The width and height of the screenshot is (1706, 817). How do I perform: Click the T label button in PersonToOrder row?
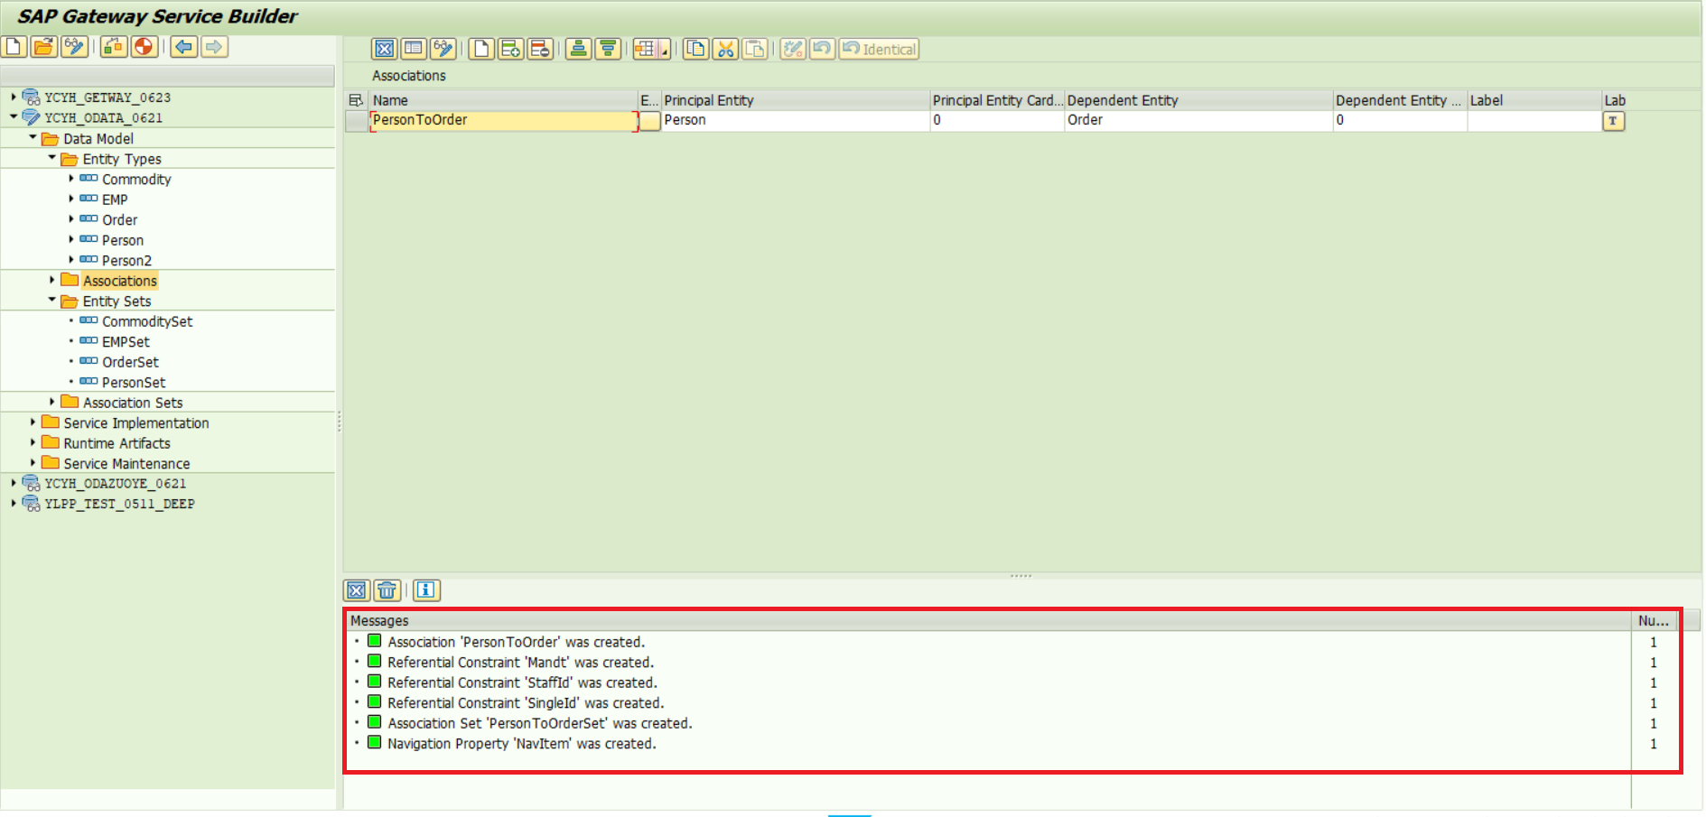[x=1614, y=121]
